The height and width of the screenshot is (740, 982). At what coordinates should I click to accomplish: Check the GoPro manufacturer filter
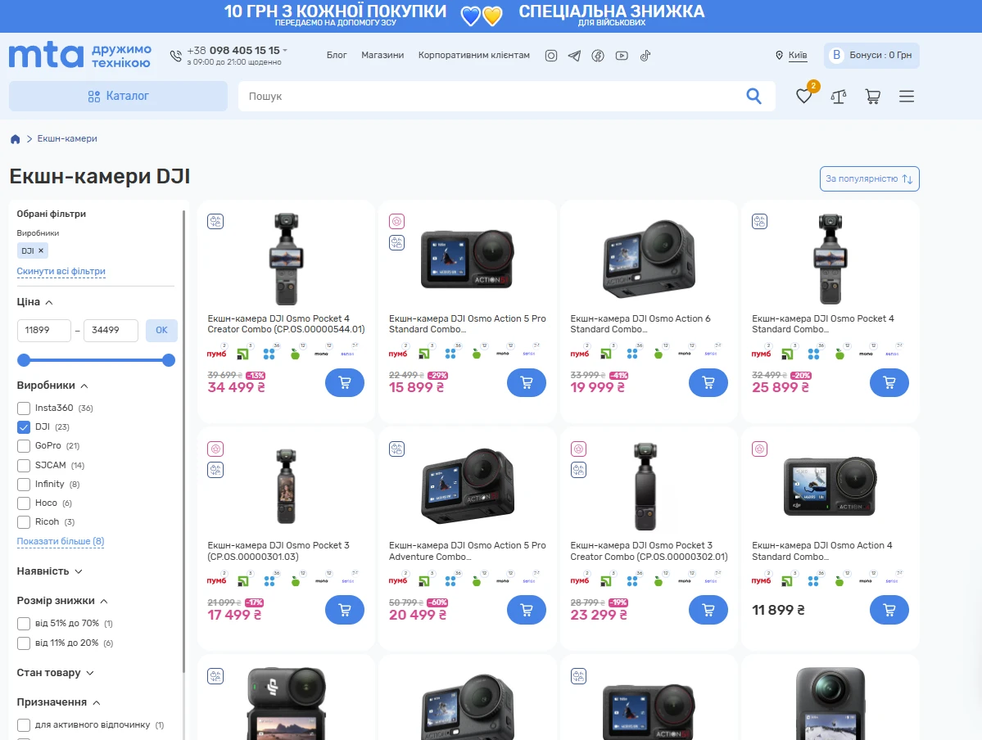pos(24,446)
